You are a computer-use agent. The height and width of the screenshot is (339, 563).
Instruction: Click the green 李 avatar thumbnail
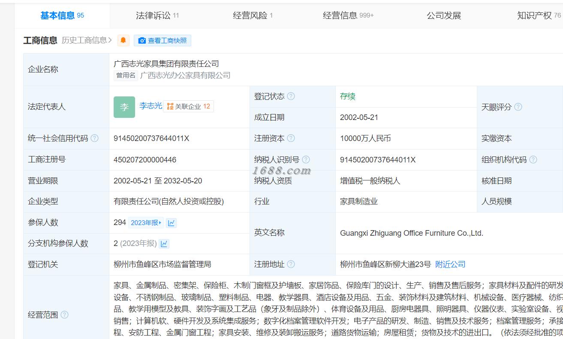tap(124, 107)
